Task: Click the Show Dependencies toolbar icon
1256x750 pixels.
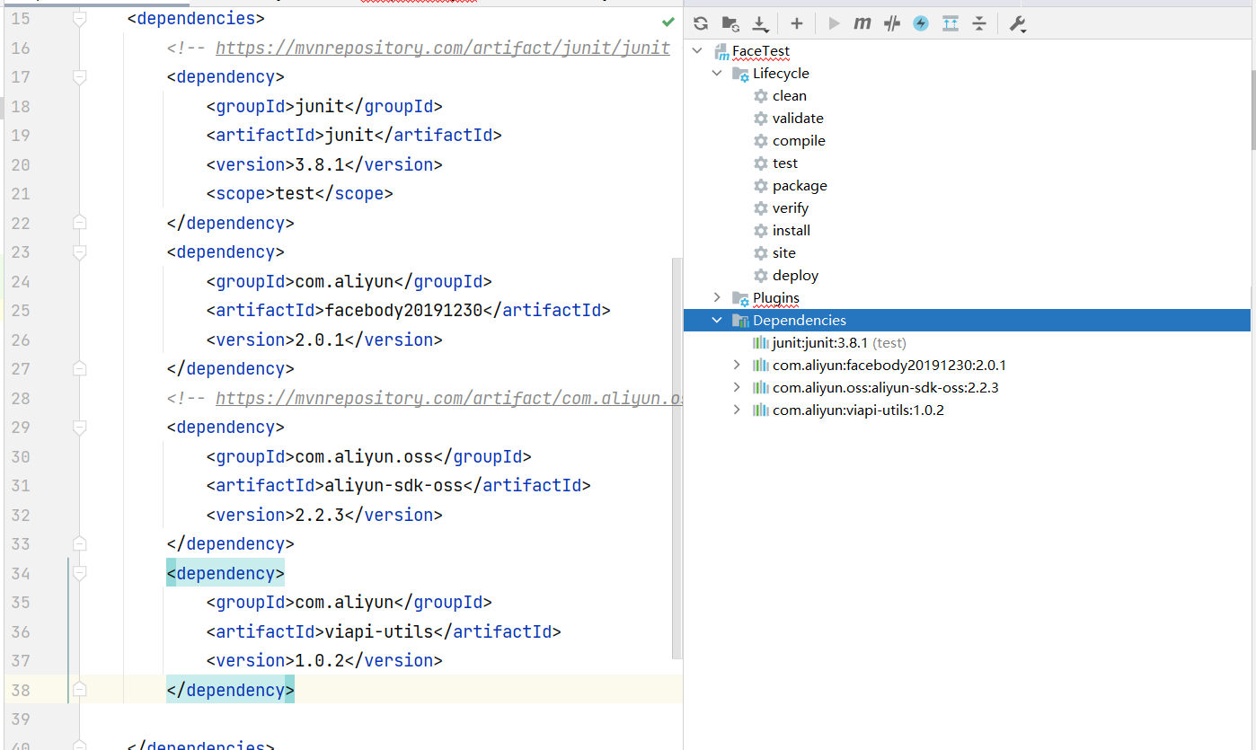Action: [951, 24]
